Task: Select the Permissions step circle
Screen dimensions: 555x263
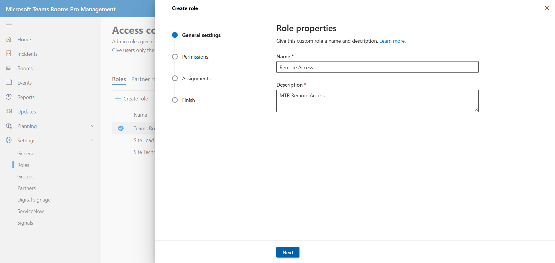Action: [175, 57]
